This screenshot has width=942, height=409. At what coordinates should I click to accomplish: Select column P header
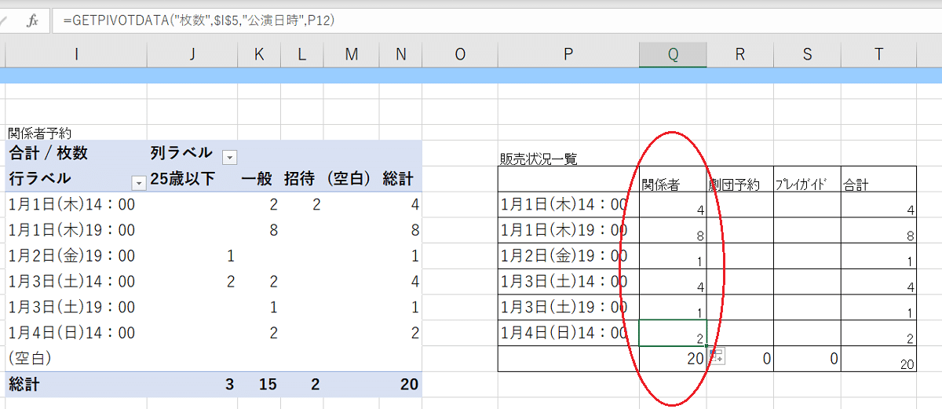click(x=568, y=53)
